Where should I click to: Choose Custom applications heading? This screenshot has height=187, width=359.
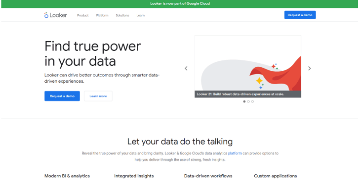click(x=275, y=176)
